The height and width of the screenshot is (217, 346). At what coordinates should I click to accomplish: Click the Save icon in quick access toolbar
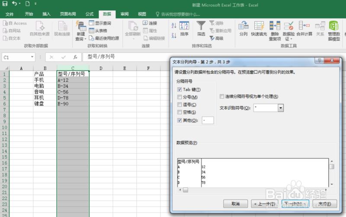pyautogui.click(x=5, y=3)
